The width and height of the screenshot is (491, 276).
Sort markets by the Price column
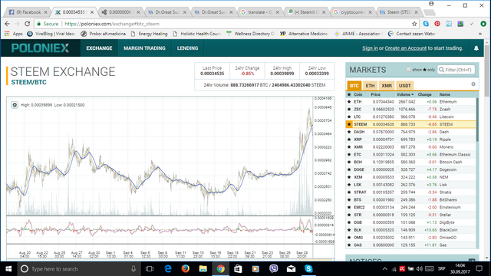coord(375,94)
